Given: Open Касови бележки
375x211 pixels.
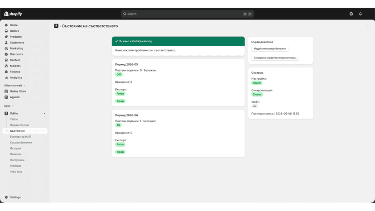Looking at the screenshot, I should (21, 143).
